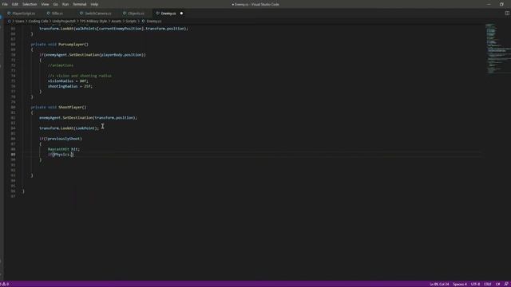The height and width of the screenshot is (287, 511).
Task: Click the vision and shooting radius comment
Action: pos(80,76)
